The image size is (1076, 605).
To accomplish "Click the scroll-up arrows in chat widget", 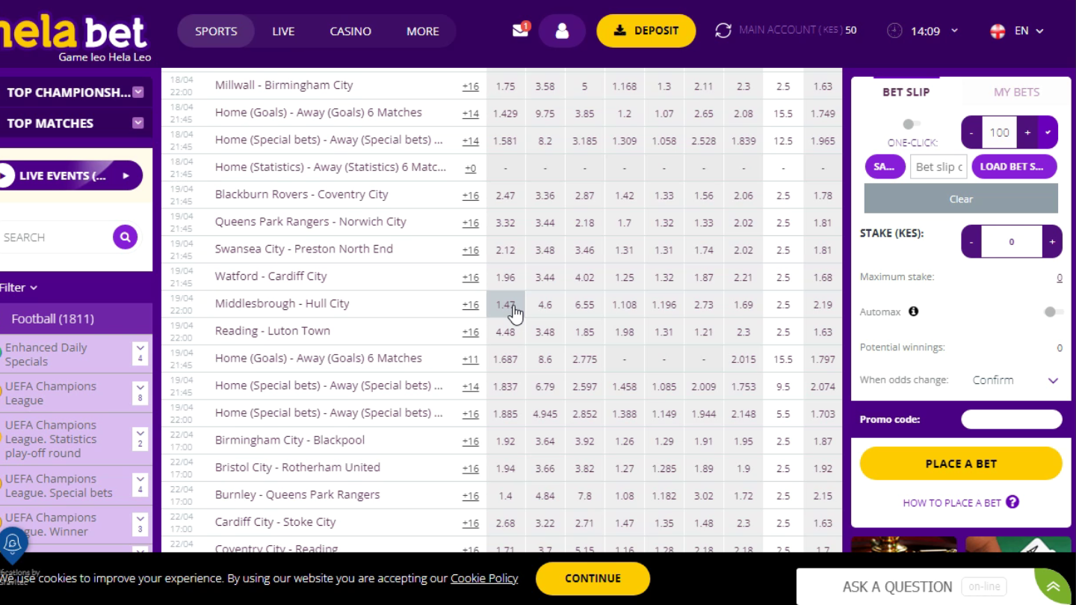I will tap(1053, 586).
